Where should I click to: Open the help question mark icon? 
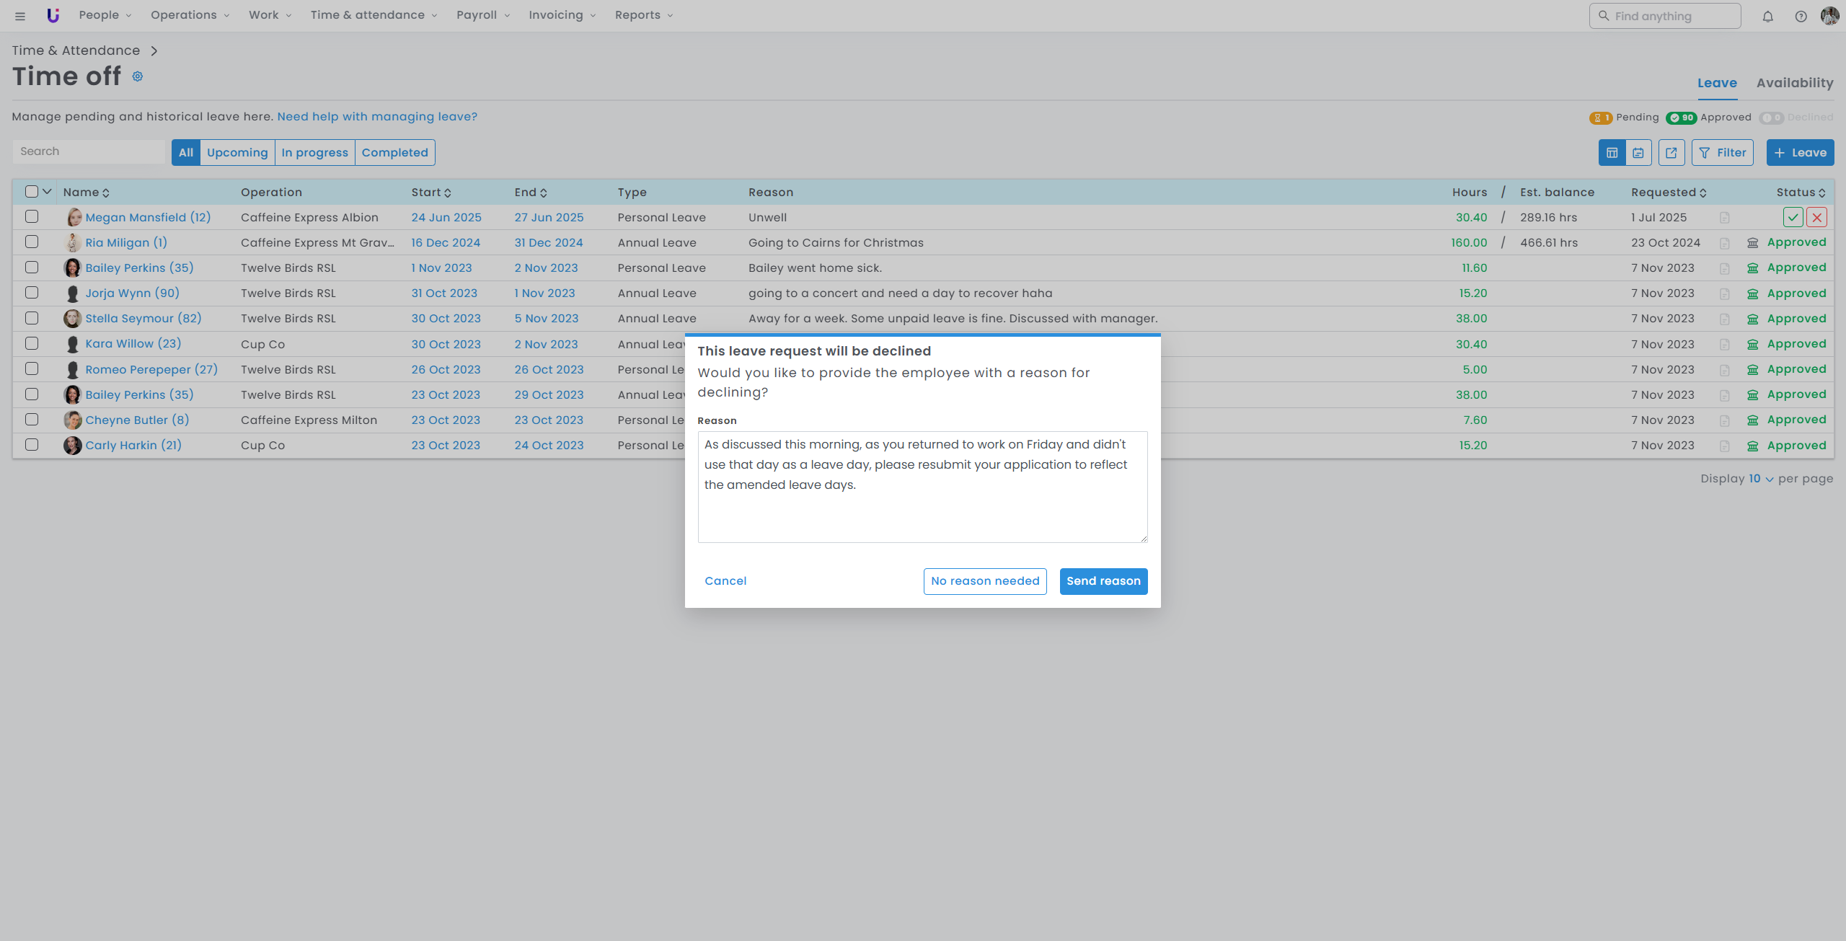(x=1801, y=16)
